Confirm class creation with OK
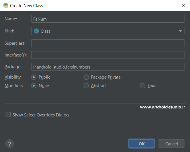This screenshot has height=152, width=190. [142, 144]
